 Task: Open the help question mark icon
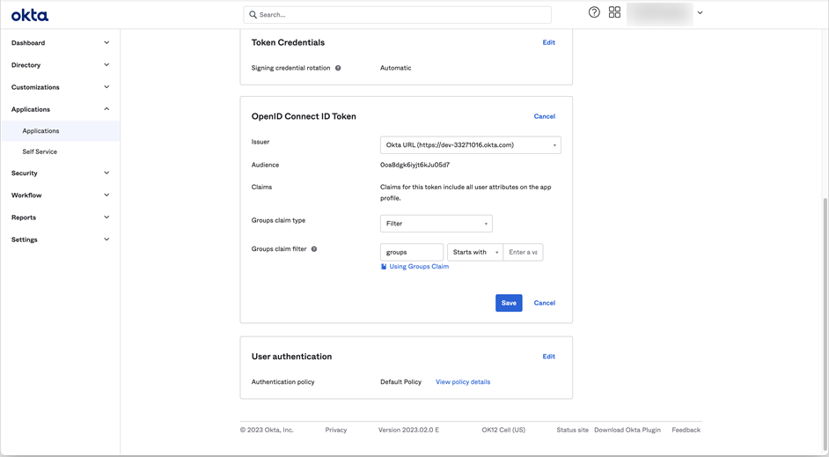point(594,12)
